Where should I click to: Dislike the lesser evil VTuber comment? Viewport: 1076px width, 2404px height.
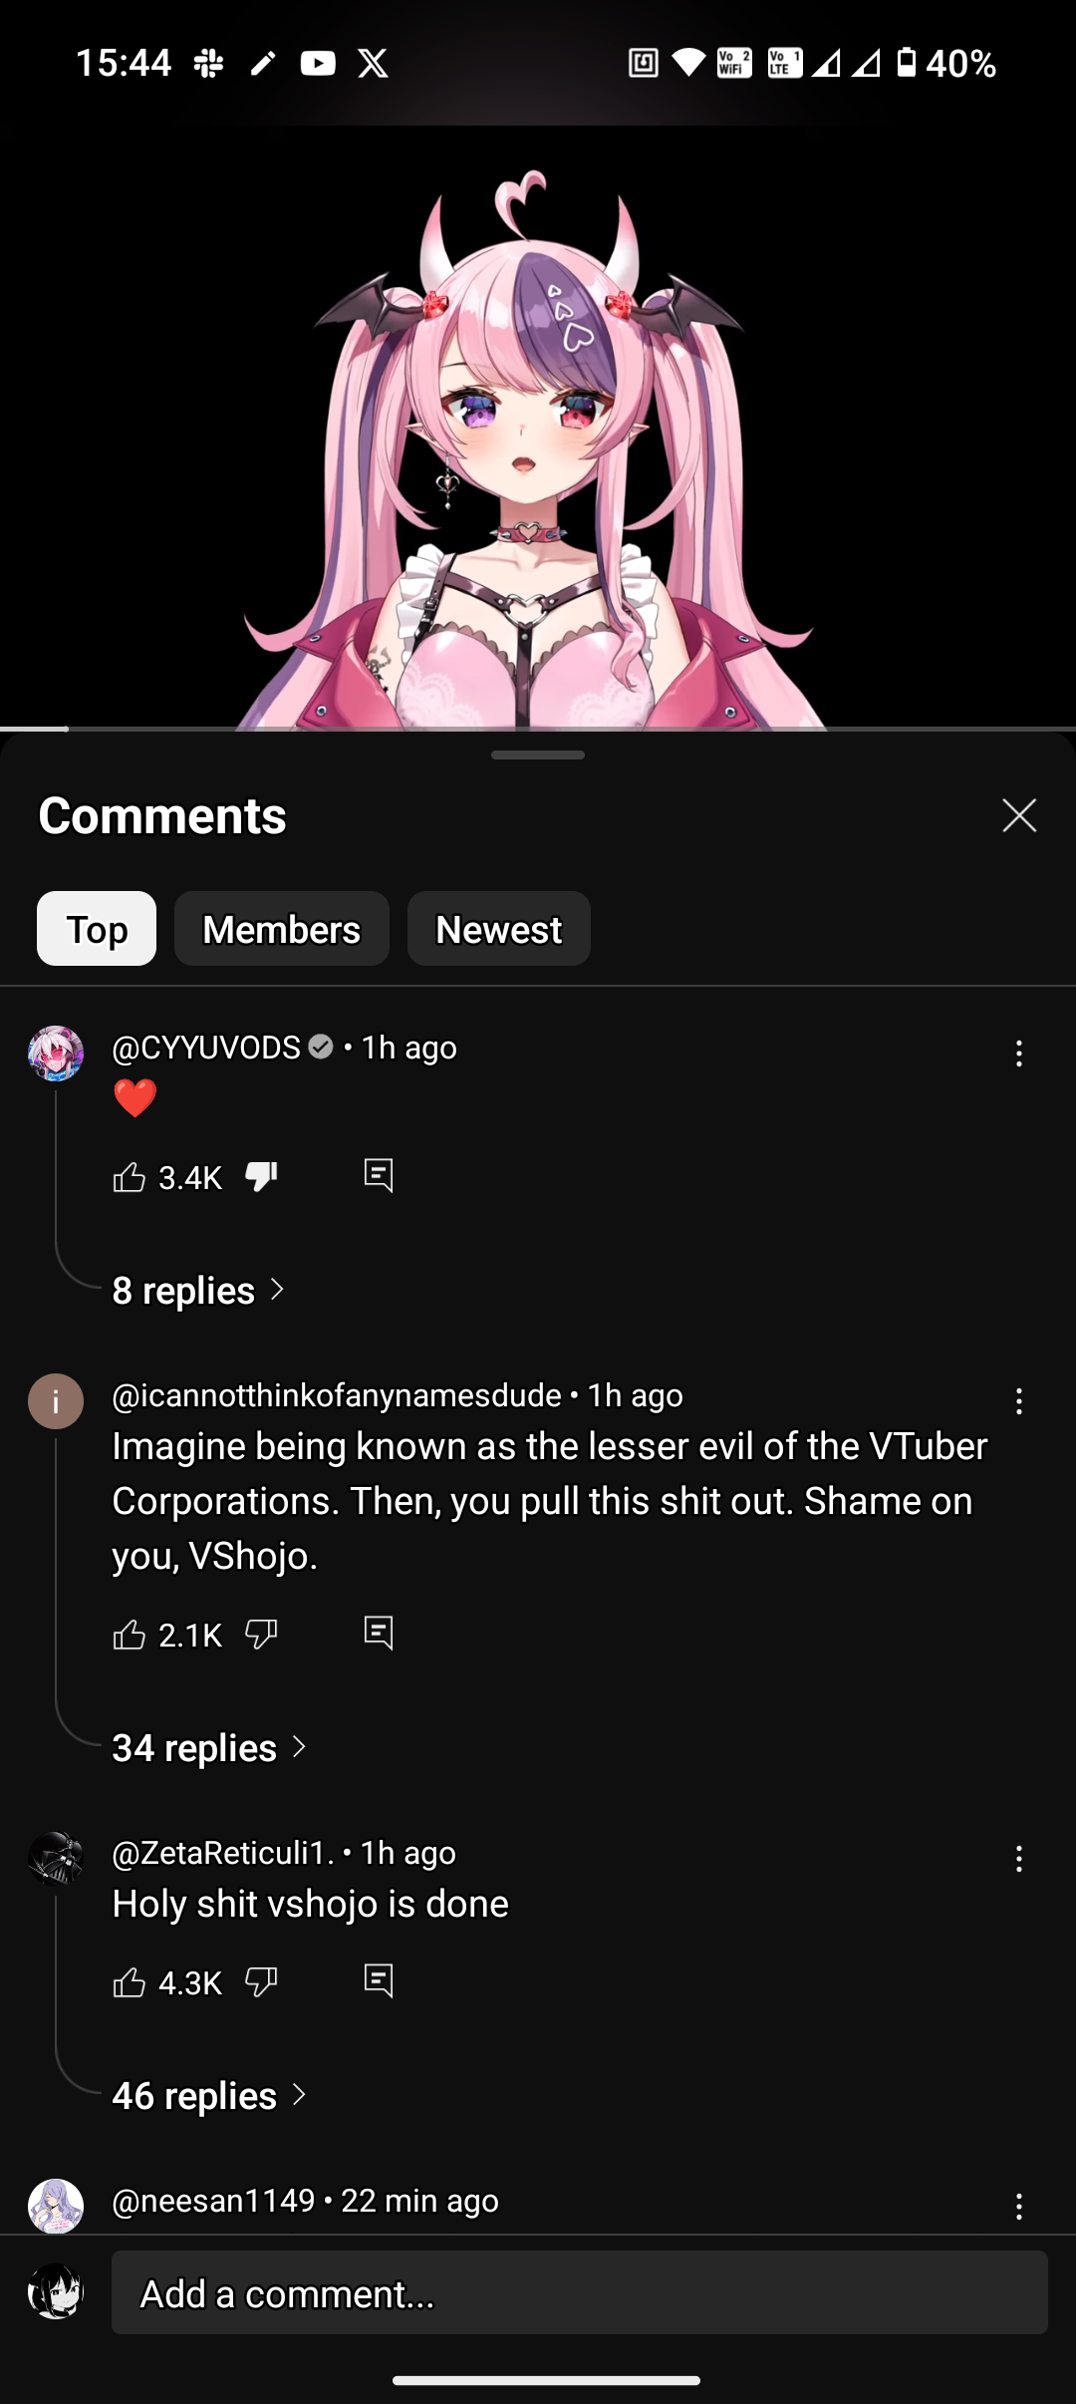pos(261,1635)
